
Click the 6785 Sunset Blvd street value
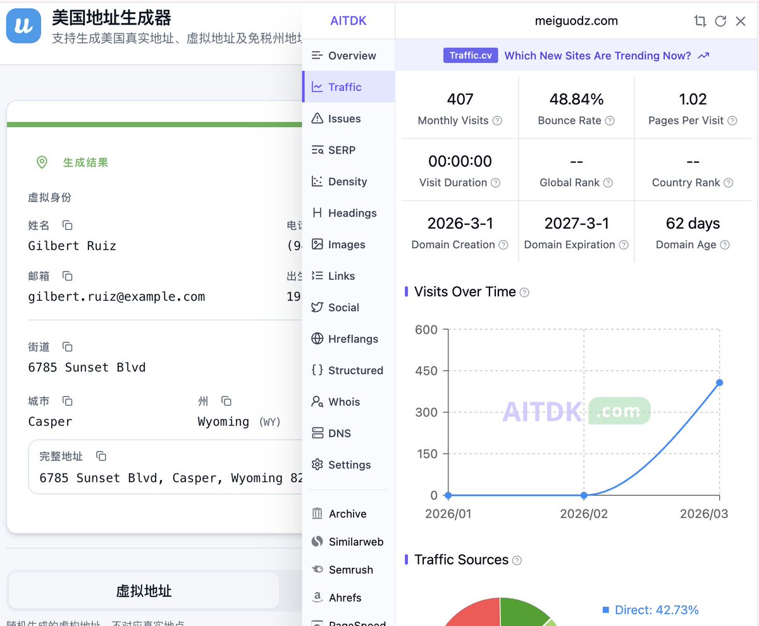click(87, 368)
